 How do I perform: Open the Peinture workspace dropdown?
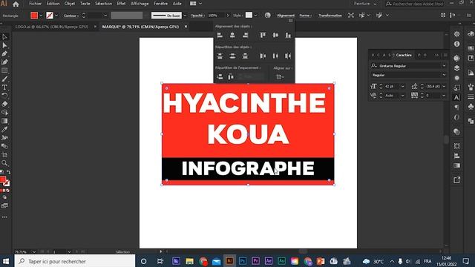pos(365,4)
